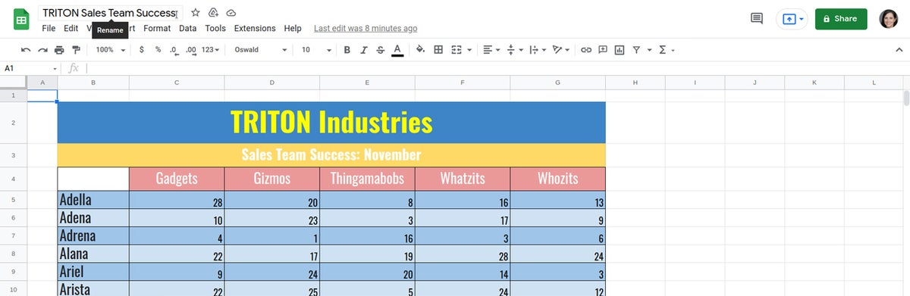910x296 pixels.
Task: Open the Google Sheets home icon
Action: pyautogui.click(x=21, y=20)
